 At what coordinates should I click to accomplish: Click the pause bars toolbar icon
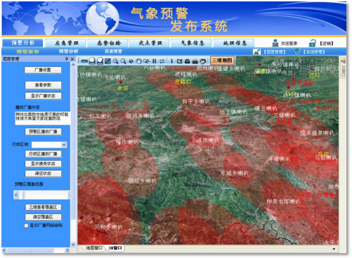click(154, 61)
